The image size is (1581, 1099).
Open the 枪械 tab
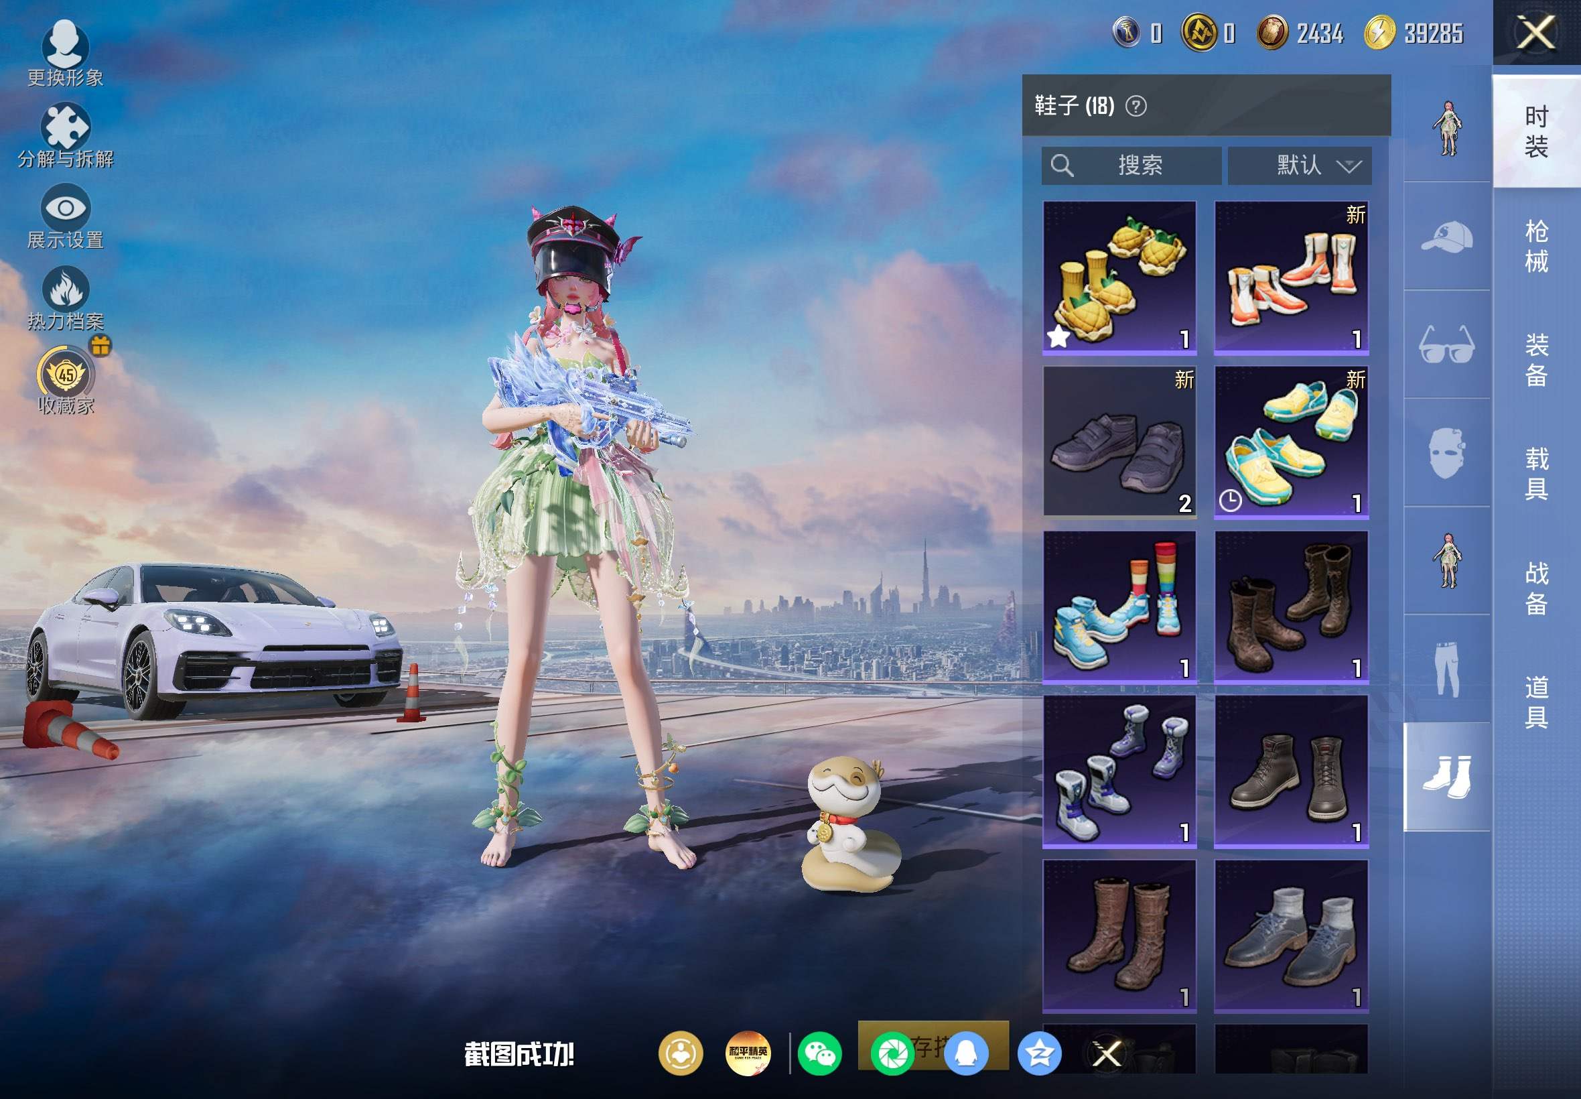click(x=1536, y=246)
